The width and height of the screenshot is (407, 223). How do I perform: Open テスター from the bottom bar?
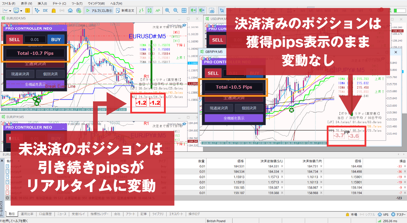point(399,215)
